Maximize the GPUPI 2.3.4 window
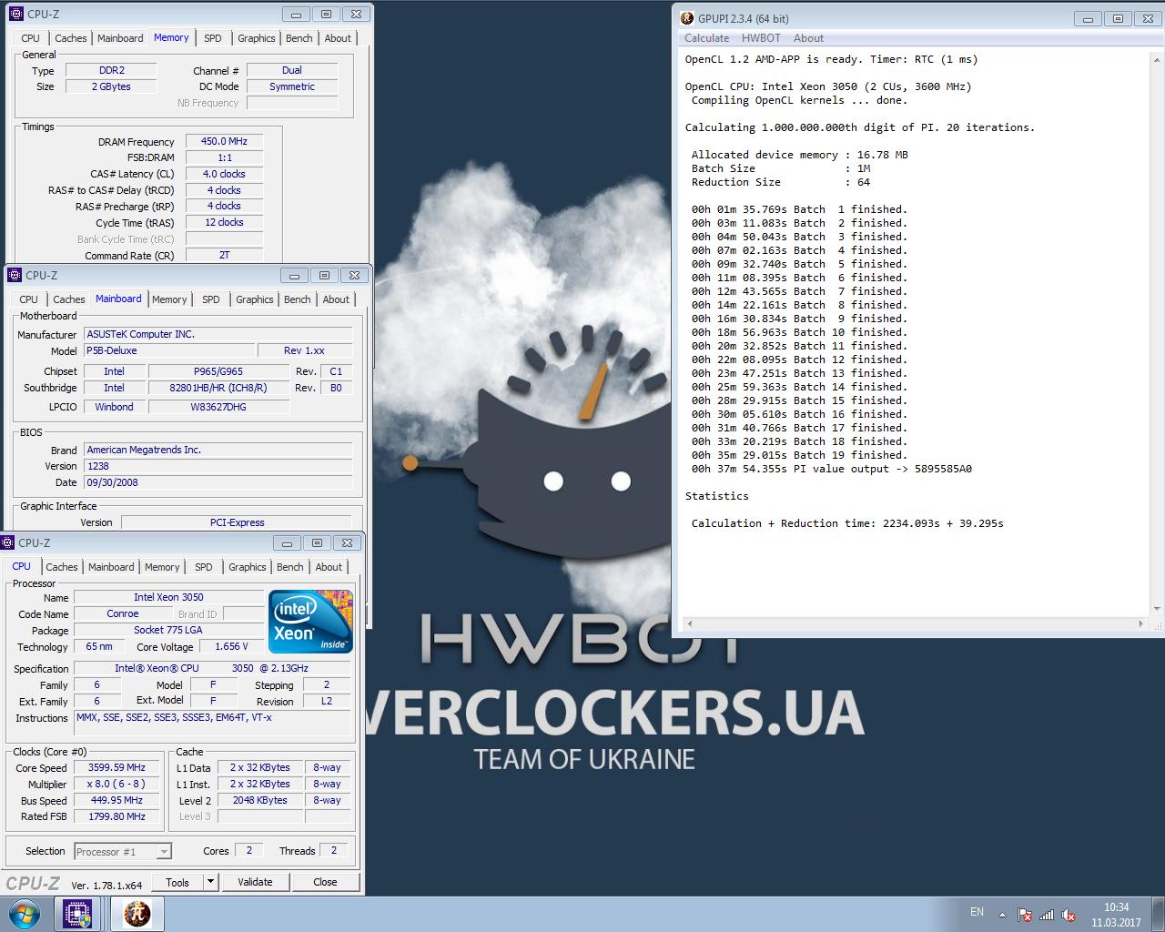 1119,18
